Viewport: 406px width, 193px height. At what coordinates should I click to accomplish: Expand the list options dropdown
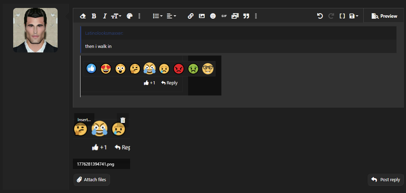pos(158,16)
